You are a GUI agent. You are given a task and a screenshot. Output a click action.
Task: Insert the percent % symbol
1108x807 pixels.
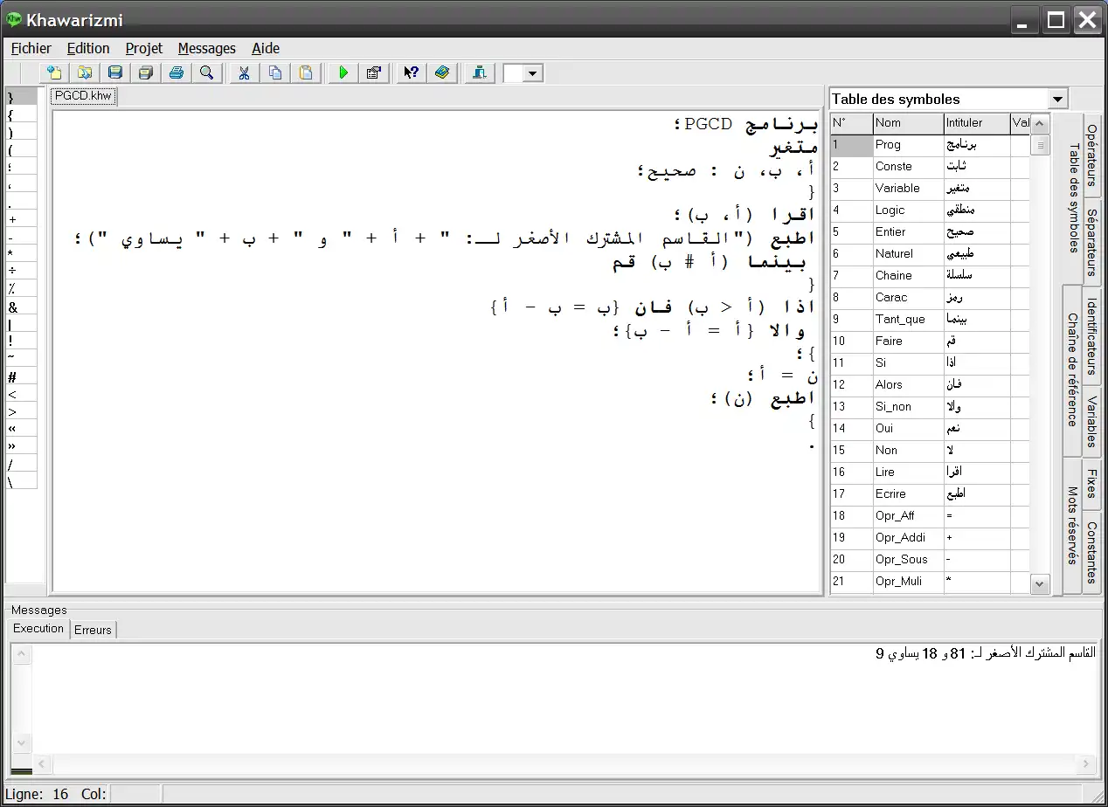coord(21,289)
